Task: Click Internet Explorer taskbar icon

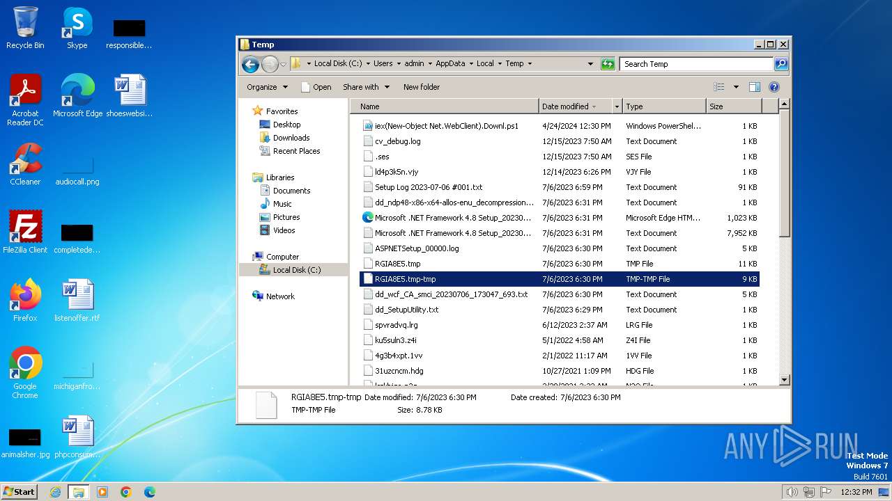Action: (55, 492)
